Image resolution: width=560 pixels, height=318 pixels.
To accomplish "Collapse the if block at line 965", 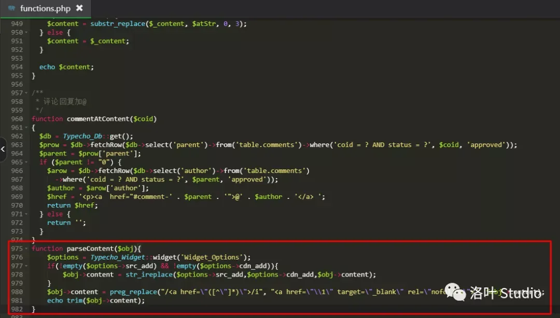I will [26, 163].
